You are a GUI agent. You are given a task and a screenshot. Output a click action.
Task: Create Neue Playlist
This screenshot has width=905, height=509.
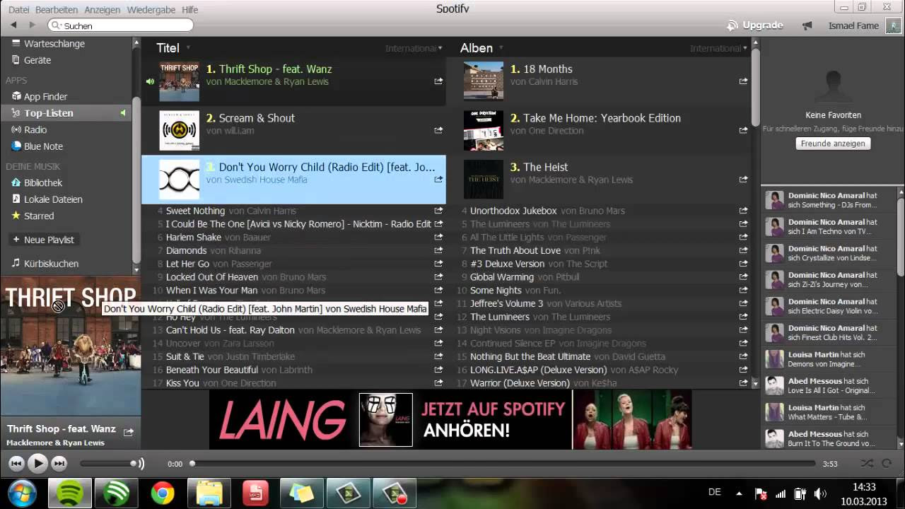coord(43,240)
